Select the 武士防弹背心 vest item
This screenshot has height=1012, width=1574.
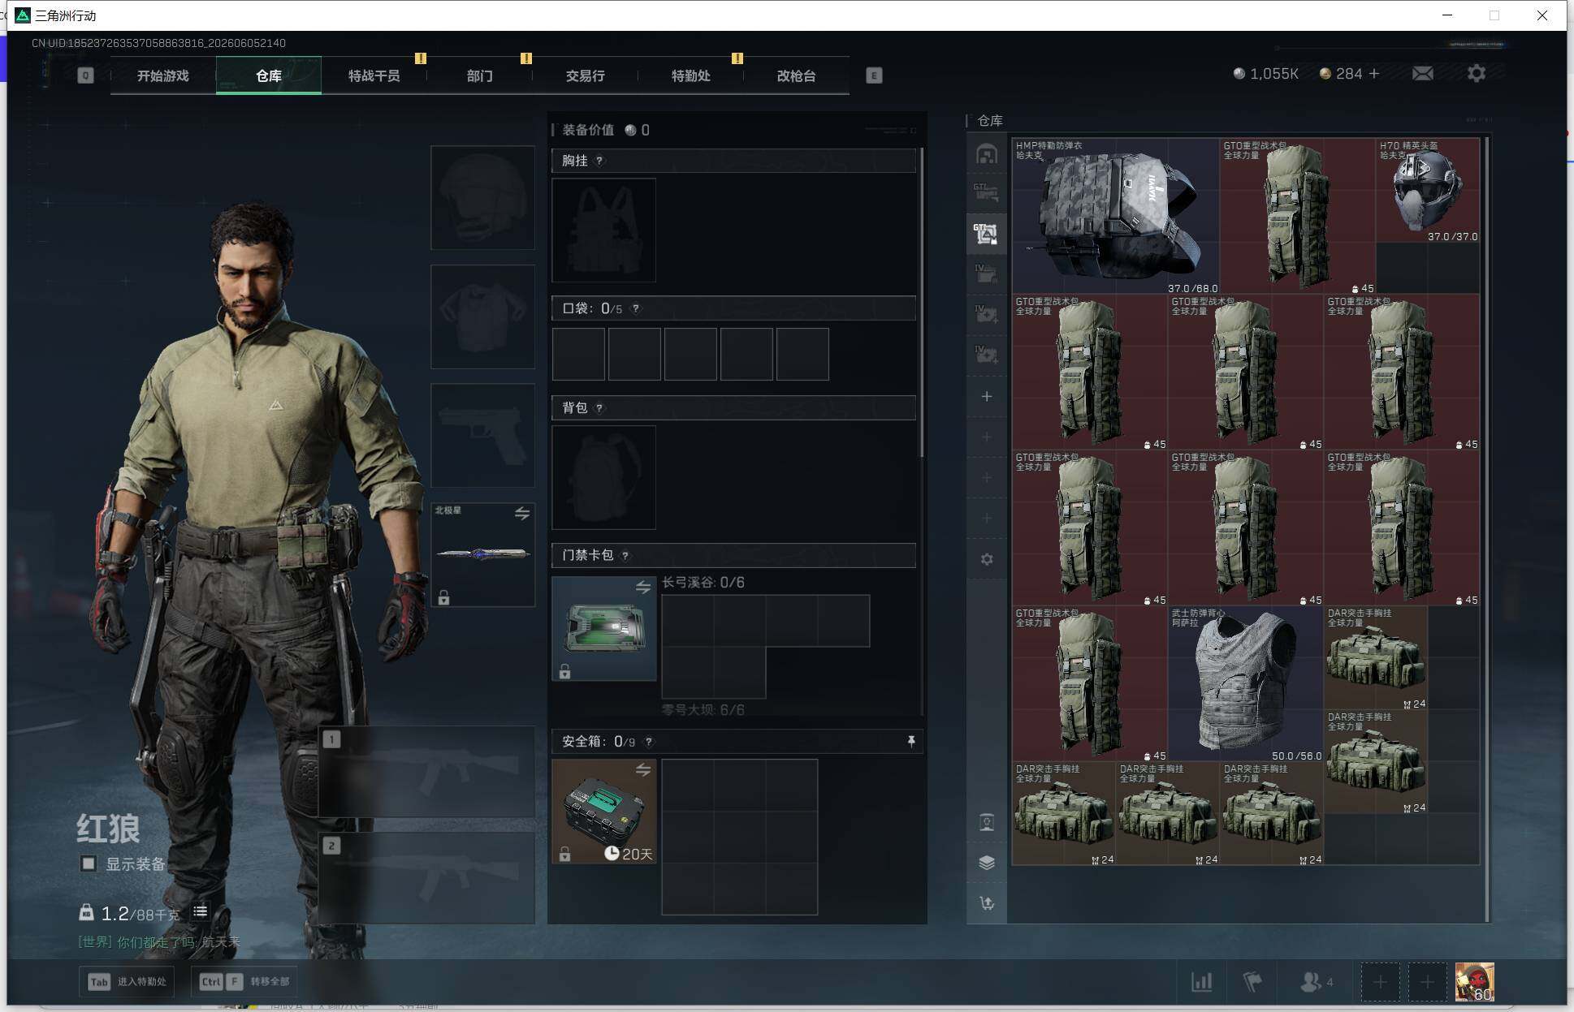(x=1246, y=683)
